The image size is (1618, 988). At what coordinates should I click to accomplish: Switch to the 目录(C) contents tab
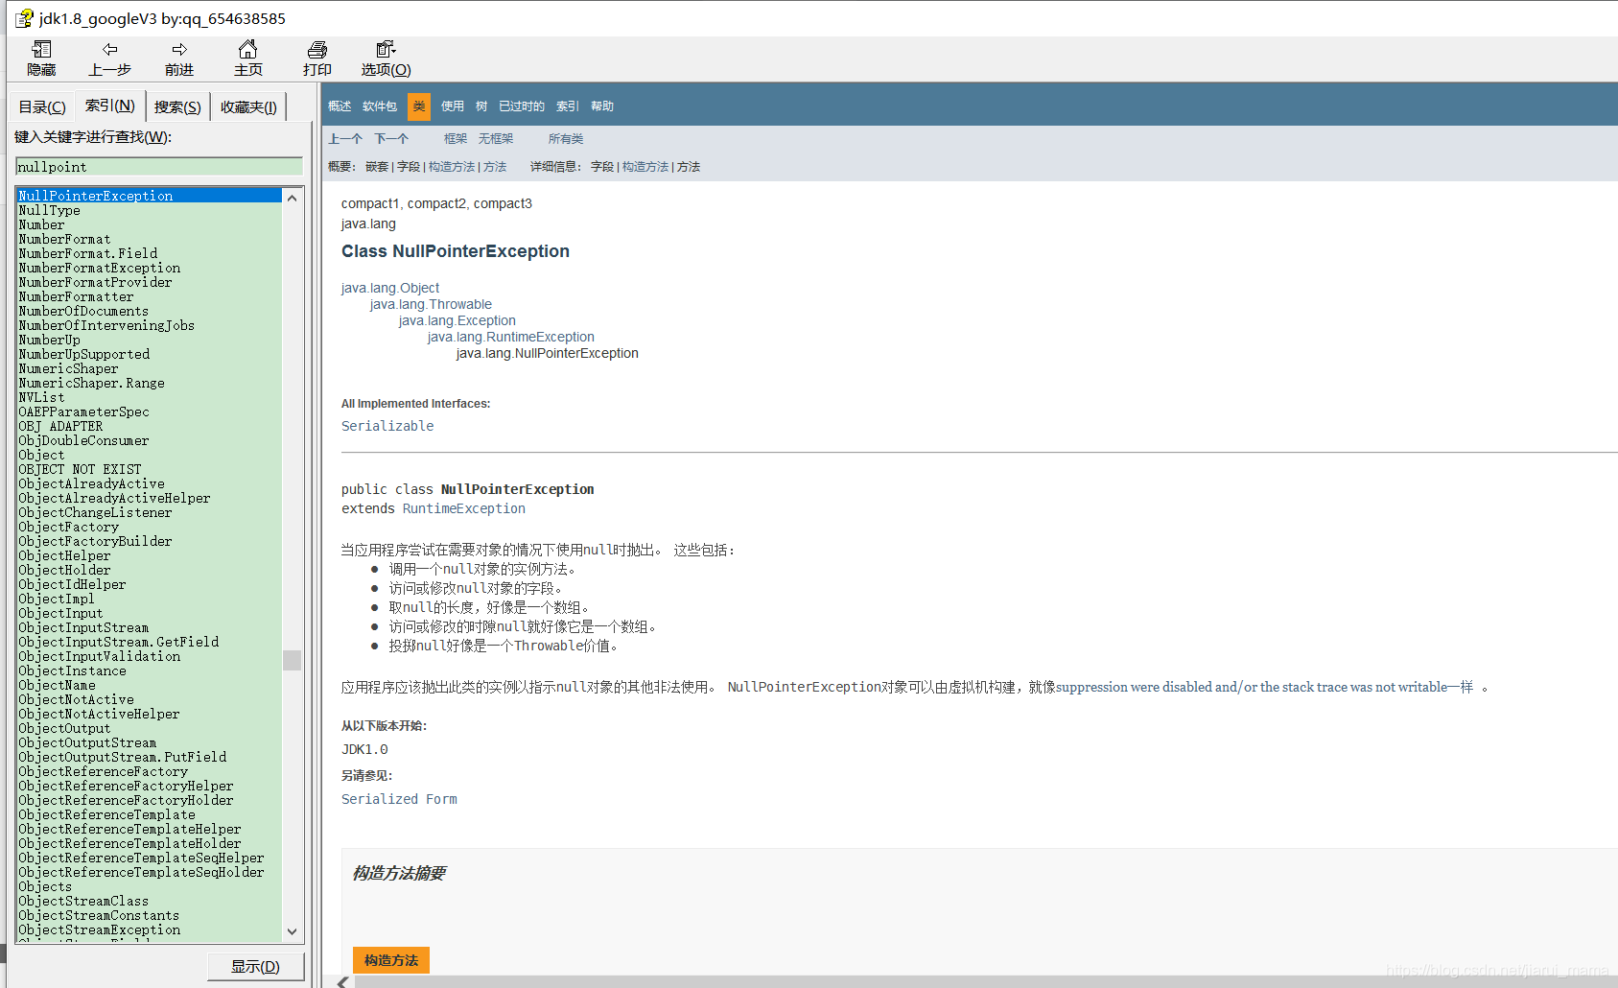42,106
